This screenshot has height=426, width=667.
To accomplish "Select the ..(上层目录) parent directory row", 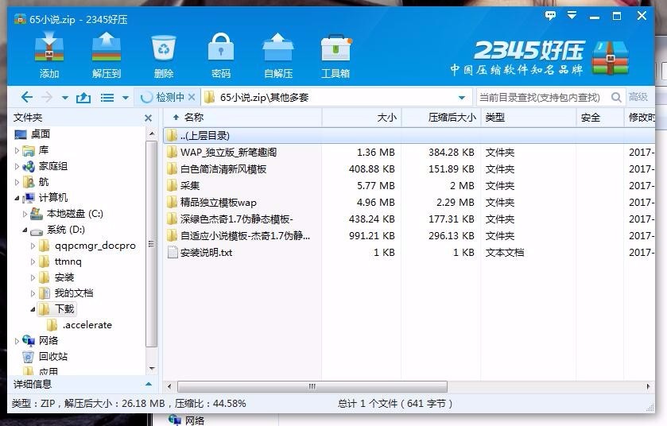I will point(409,136).
